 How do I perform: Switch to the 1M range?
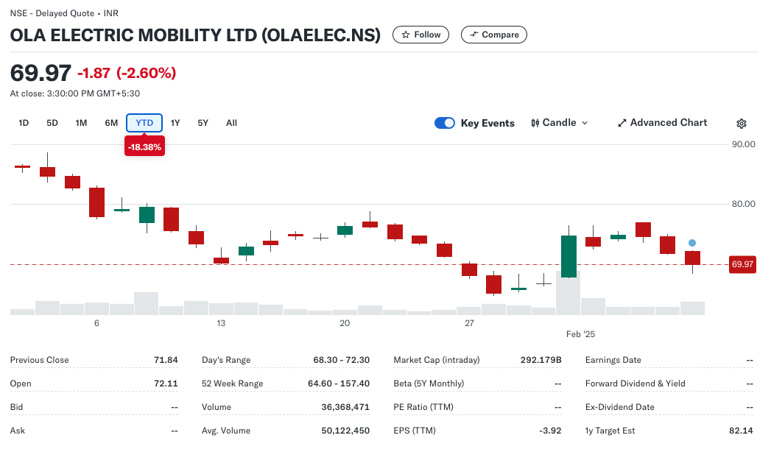(x=81, y=123)
